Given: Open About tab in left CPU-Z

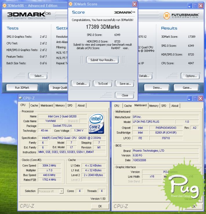Looking at the screenshot, I should [81, 106].
